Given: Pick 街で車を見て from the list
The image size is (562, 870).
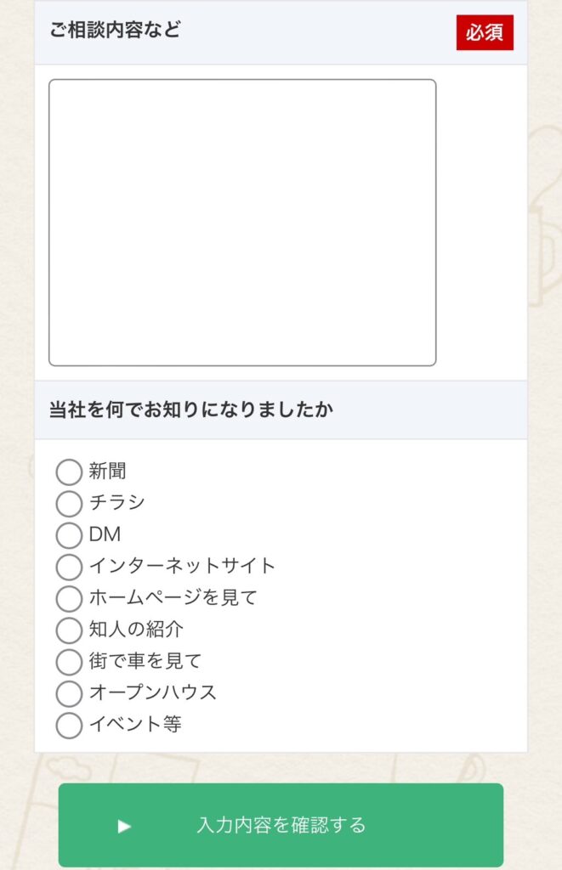Looking at the screenshot, I should coord(68,662).
